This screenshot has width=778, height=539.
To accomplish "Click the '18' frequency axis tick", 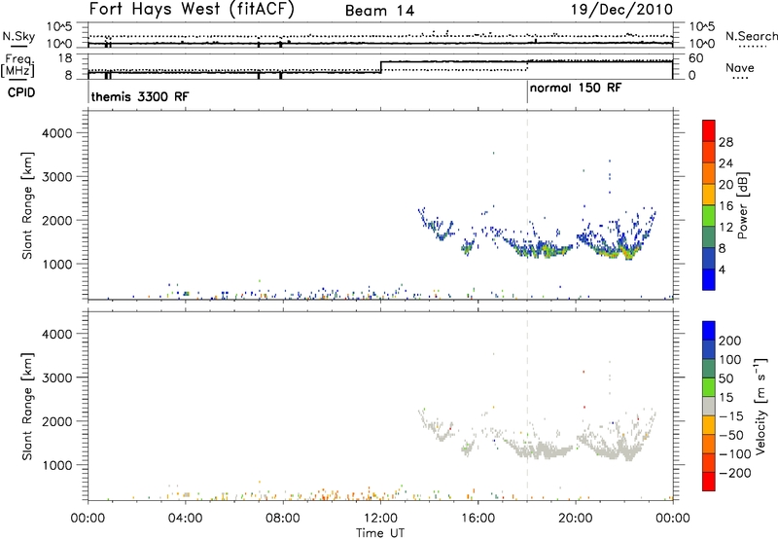I will point(65,58).
